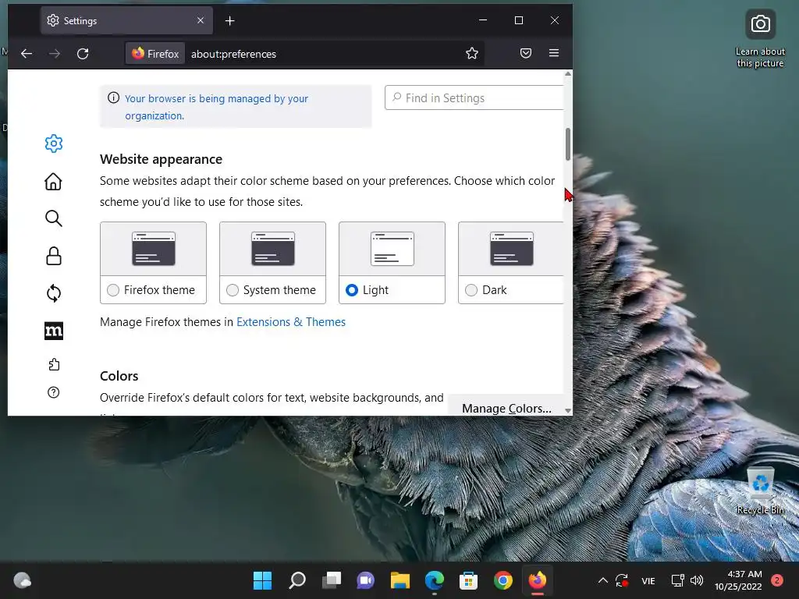This screenshot has width=799, height=599.
Task: Click the vertical scrollbar thumb
Action: point(568,144)
